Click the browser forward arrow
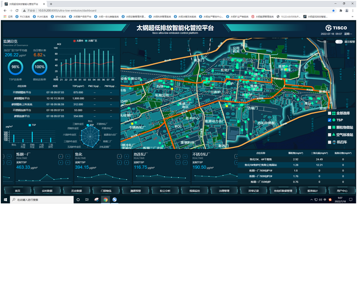The width and height of the screenshot is (357, 285). (x=11, y=11)
